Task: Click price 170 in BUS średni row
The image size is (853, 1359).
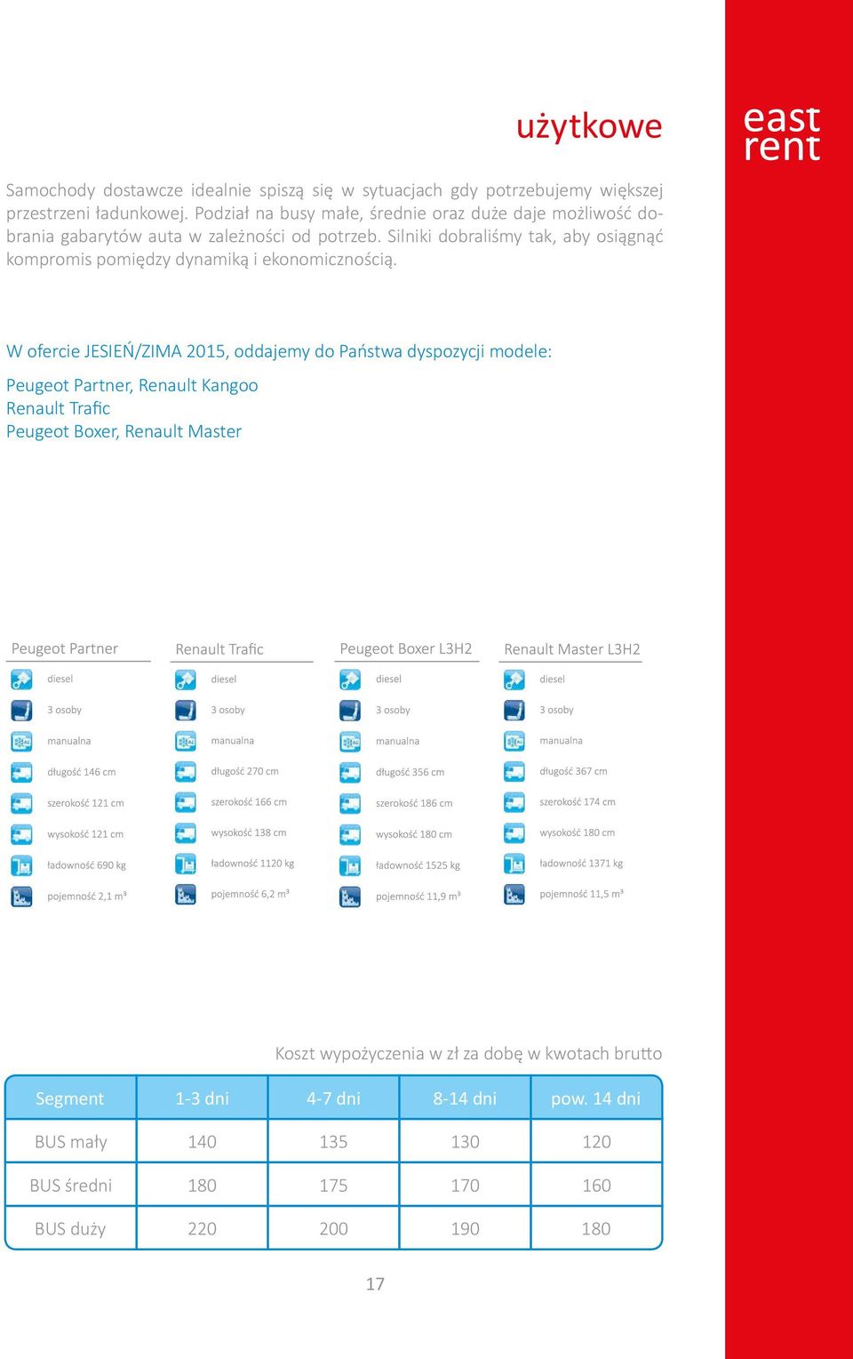Action: click(x=466, y=1186)
